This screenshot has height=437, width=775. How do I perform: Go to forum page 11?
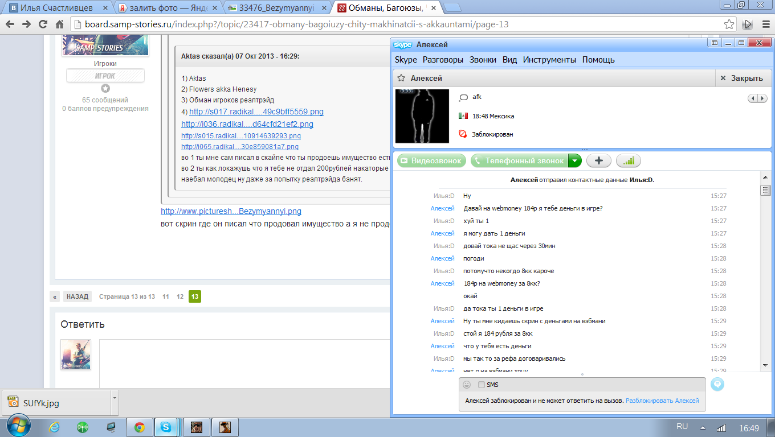point(166,296)
